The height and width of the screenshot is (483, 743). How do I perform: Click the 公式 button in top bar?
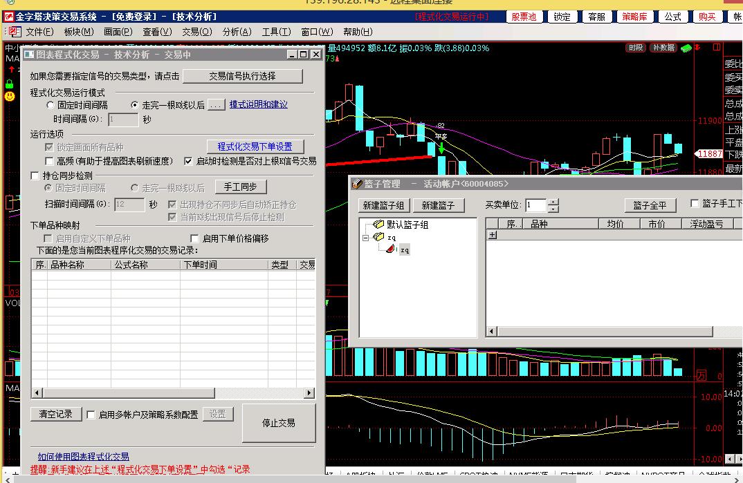(x=672, y=17)
